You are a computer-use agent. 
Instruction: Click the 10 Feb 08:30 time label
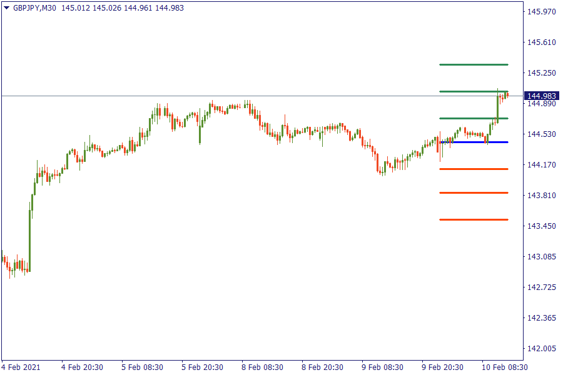point(504,367)
